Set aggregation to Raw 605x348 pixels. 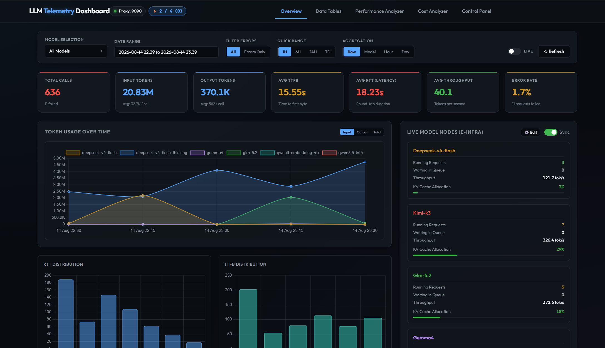point(352,52)
